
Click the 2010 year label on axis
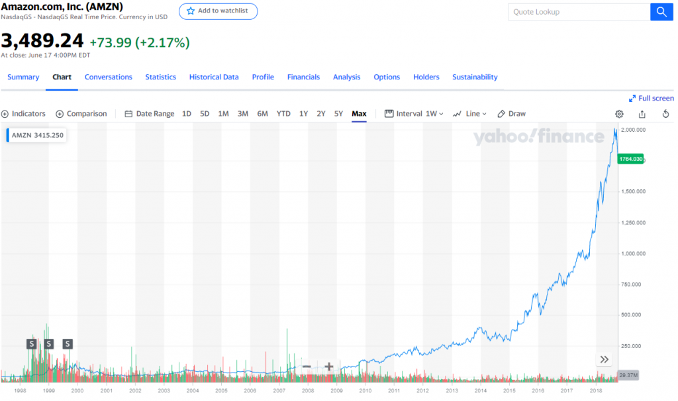365,390
